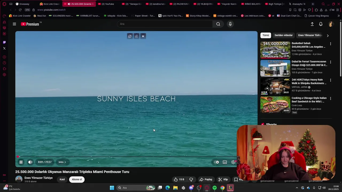342x192 pixels.
Task: Create a clip with the Klip button
Action: [223, 179]
